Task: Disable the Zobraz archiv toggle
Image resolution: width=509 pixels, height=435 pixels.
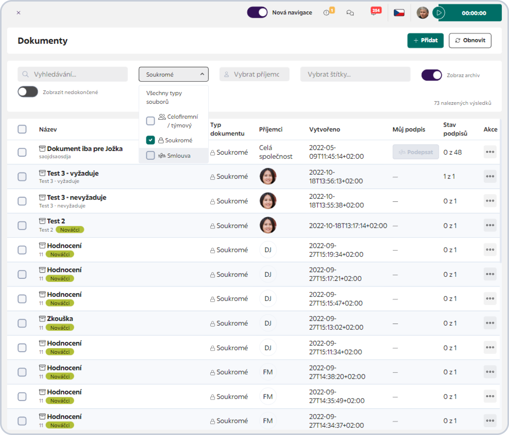Action: tap(432, 75)
